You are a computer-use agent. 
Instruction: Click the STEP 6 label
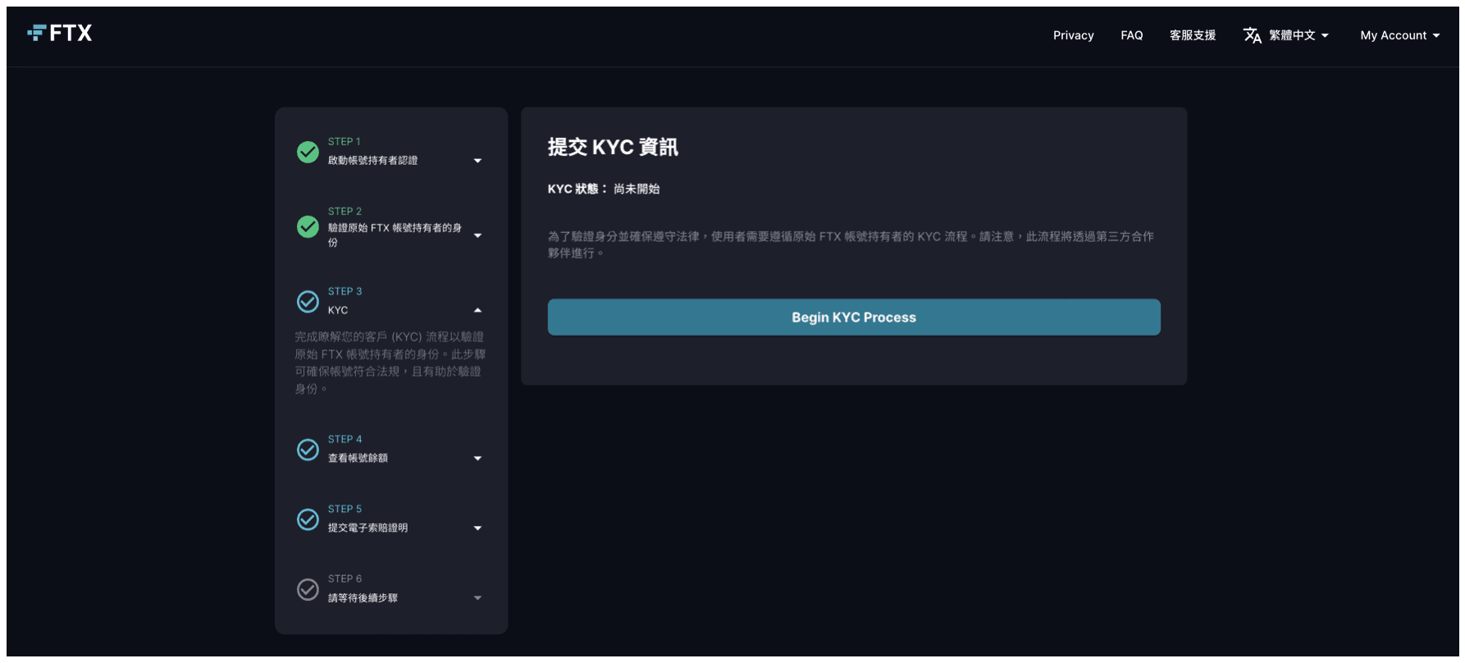click(345, 578)
